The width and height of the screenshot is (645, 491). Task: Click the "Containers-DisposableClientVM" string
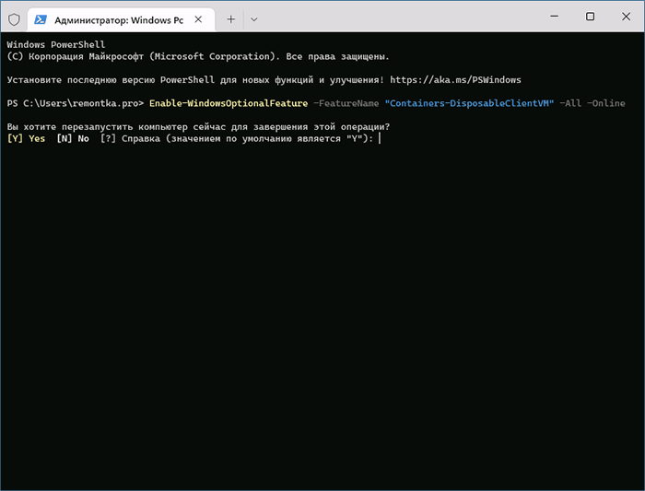(x=469, y=103)
